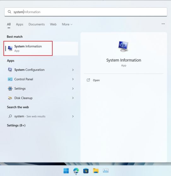Expand the system web results chevron
This screenshot has height=176, width=171.
coord(73,116)
